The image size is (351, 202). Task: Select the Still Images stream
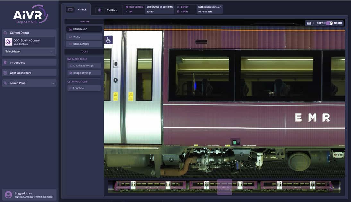pyautogui.click(x=84, y=44)
